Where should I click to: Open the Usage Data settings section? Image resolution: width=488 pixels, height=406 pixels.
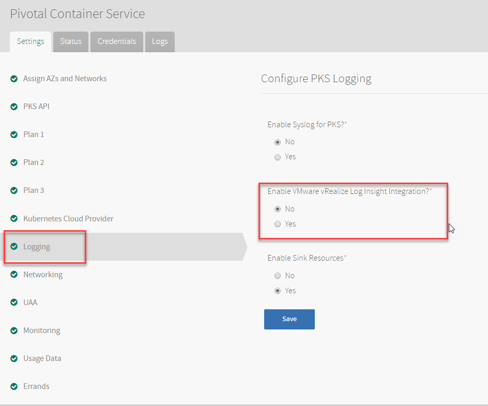[42, 358]
